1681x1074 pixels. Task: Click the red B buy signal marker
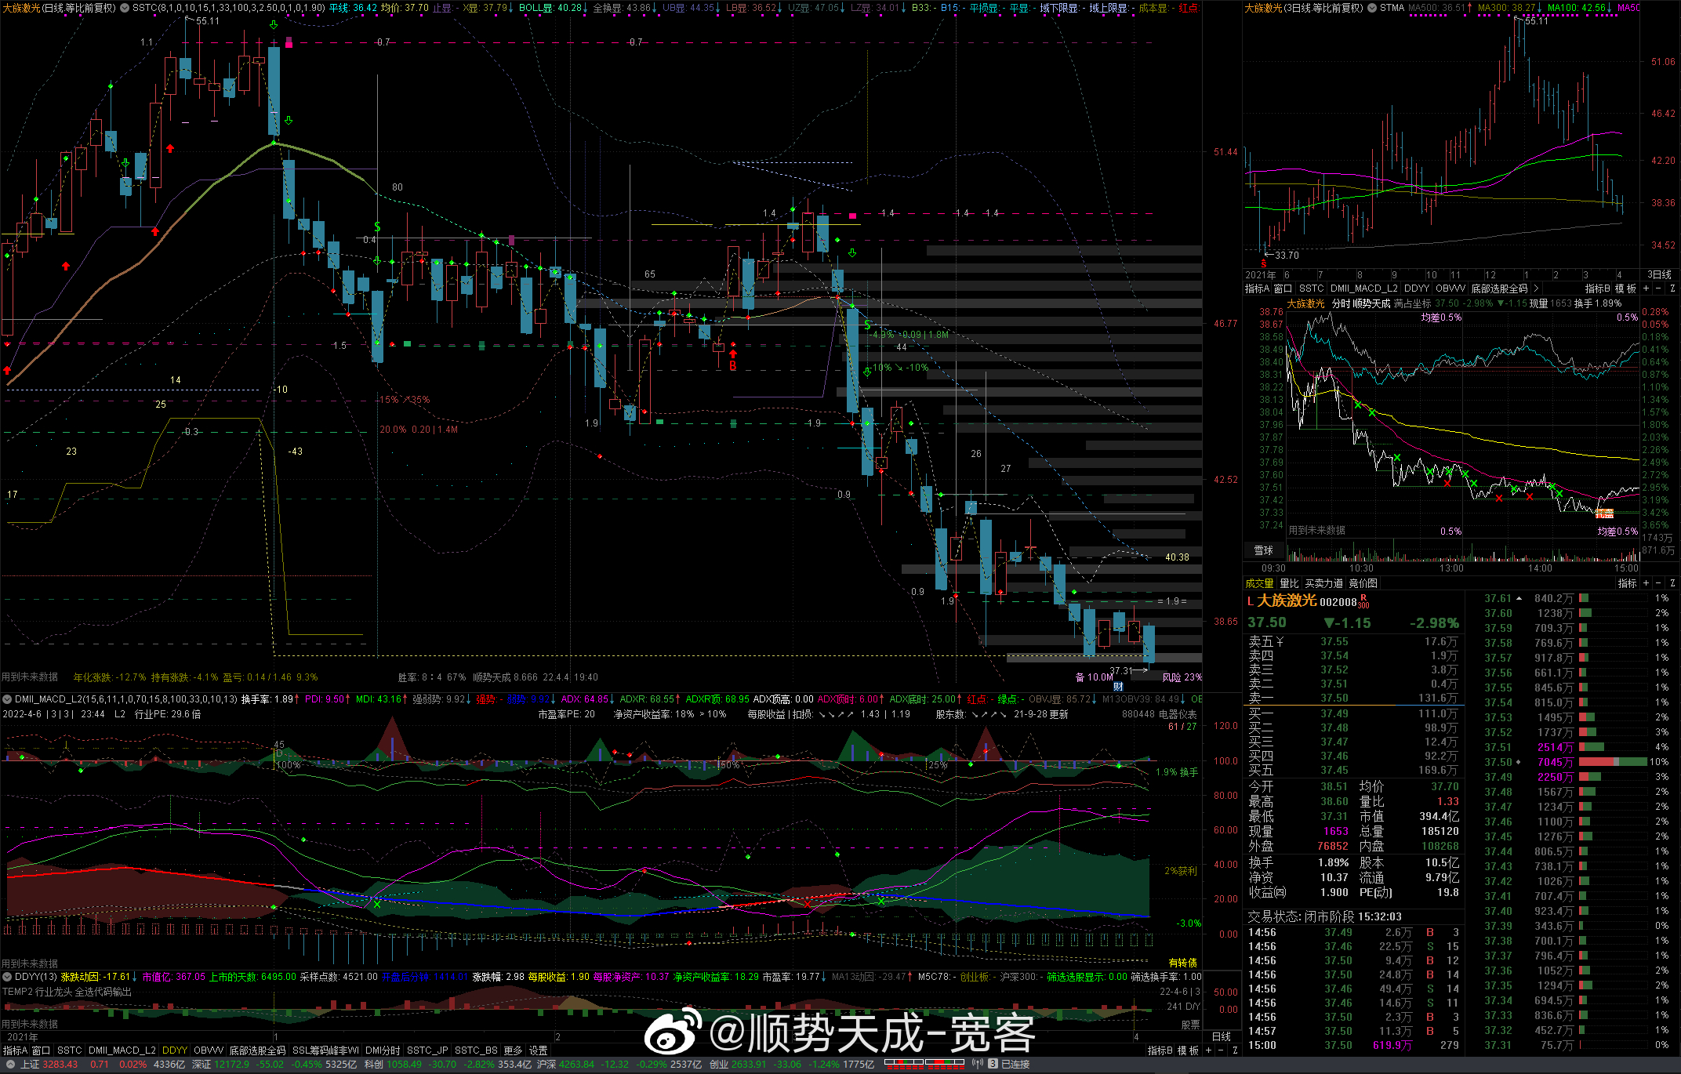coord(733,365)
